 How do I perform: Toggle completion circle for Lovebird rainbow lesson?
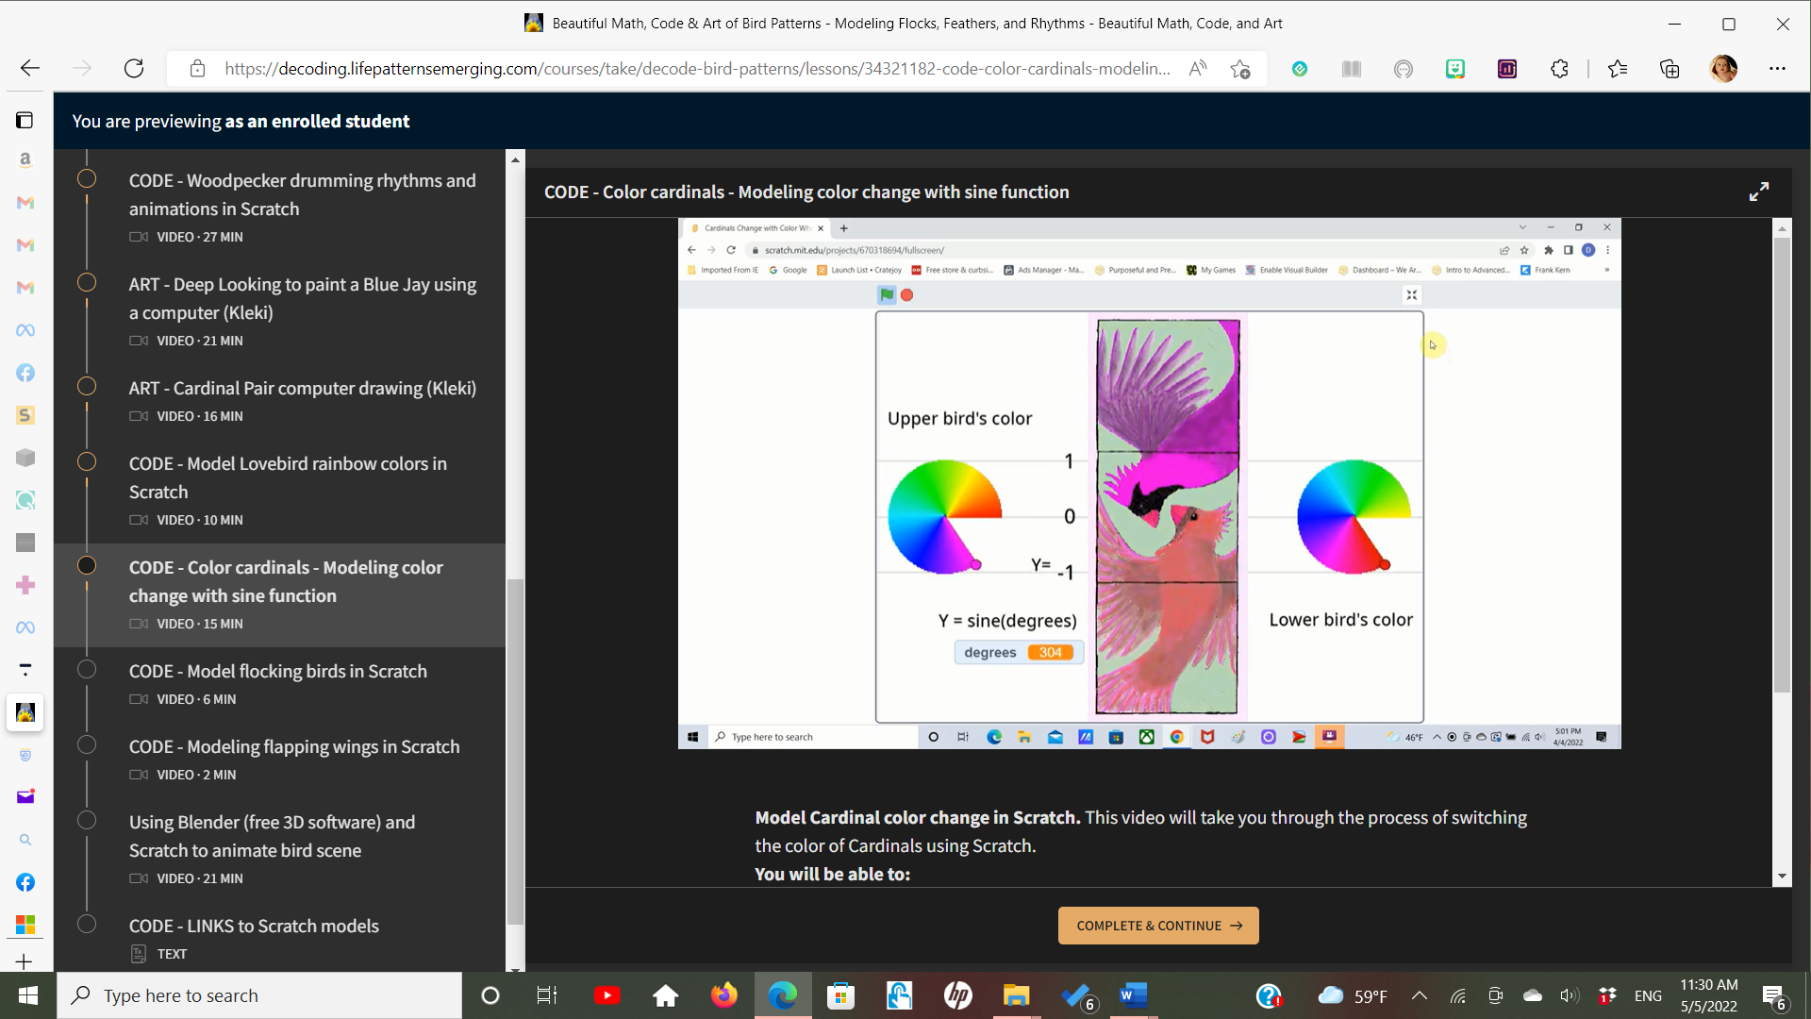pos(87,461)
